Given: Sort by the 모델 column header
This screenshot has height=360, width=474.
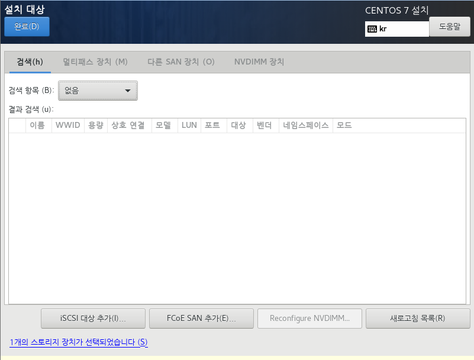Looking at the screenshot, I should tap(165, 126).
